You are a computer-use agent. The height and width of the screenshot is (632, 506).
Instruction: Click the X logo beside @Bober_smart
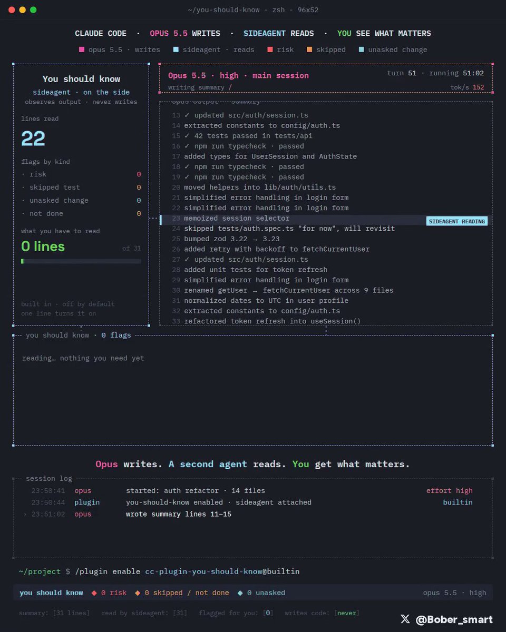pos(405,619)
